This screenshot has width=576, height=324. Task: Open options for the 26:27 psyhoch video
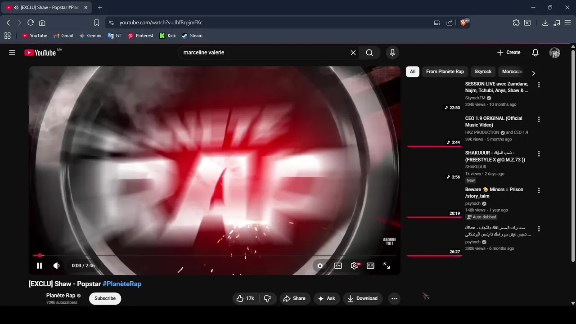click(539, 229)
